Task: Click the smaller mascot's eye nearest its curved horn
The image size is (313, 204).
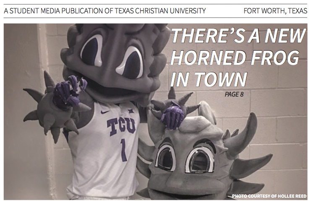Action: point(201,161)
